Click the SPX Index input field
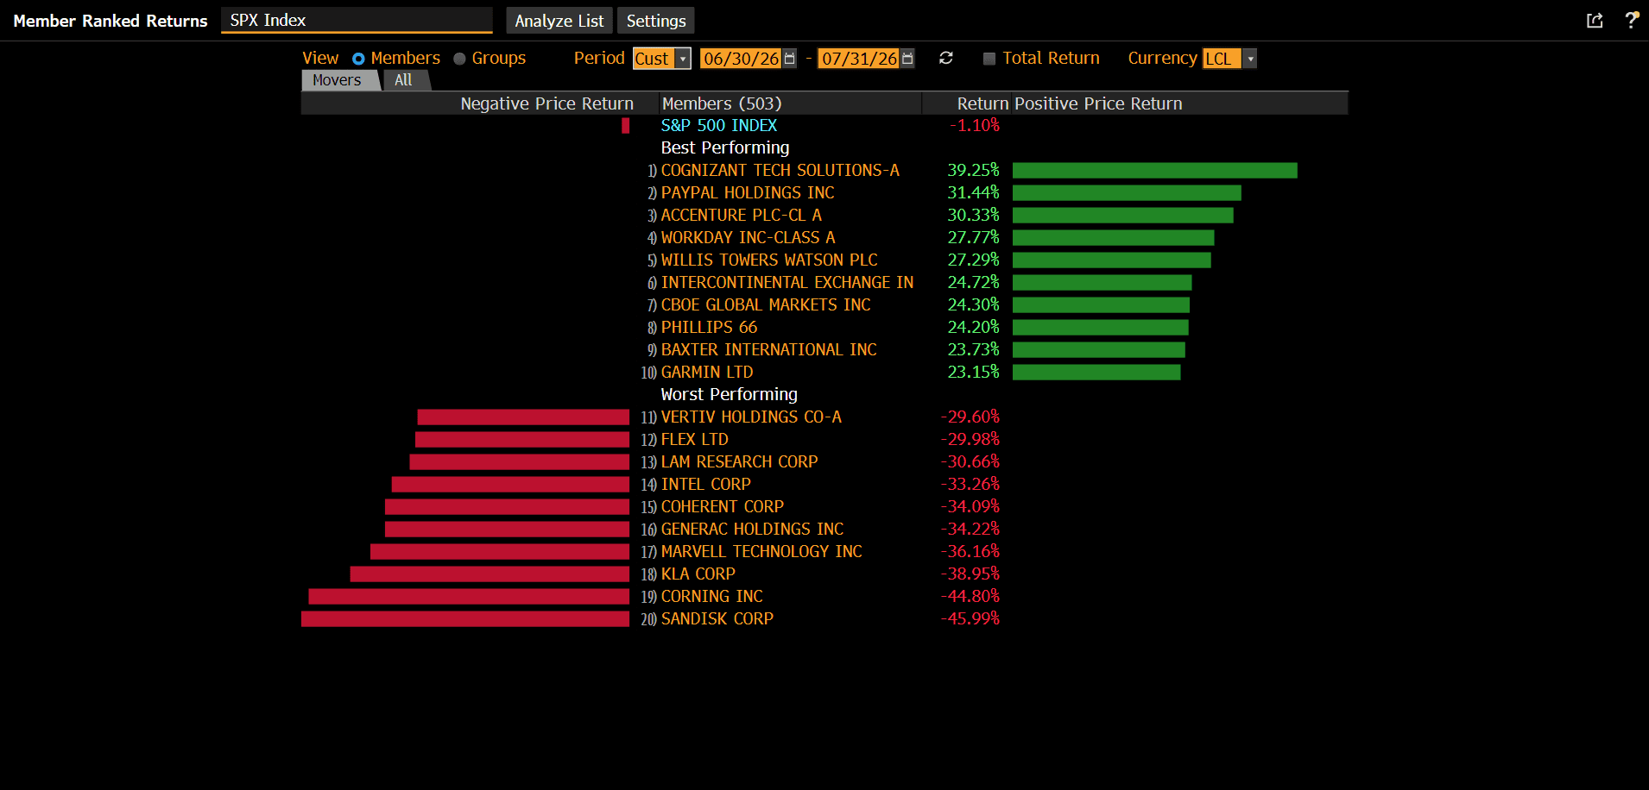1649x790 pixels. [x=357, y=20]
